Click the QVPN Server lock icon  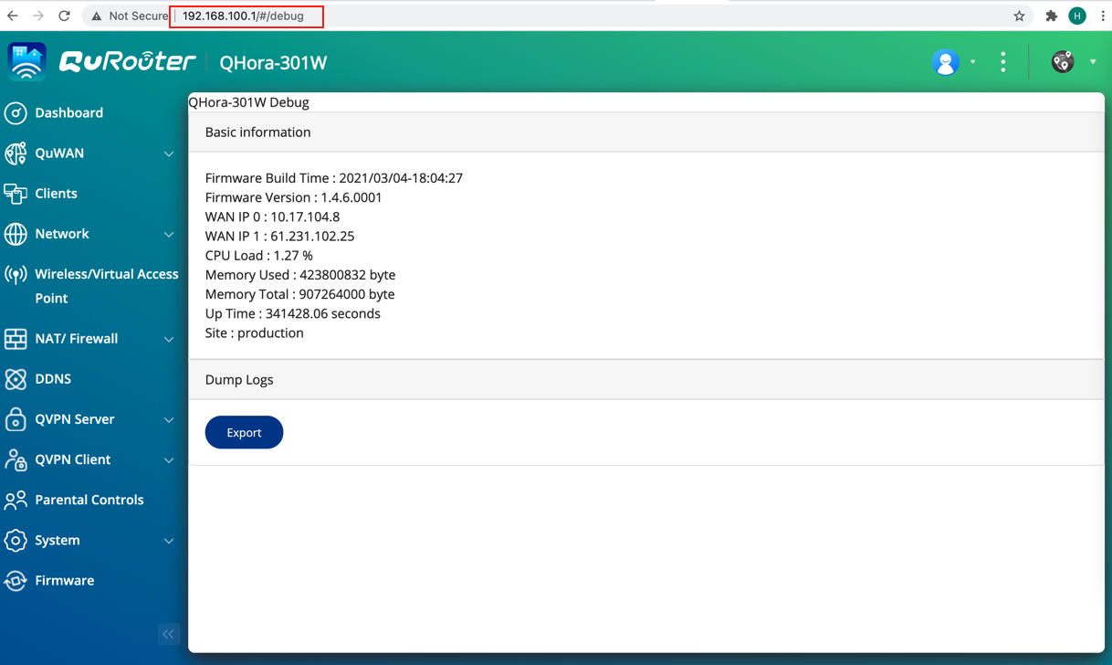(16, 419)
